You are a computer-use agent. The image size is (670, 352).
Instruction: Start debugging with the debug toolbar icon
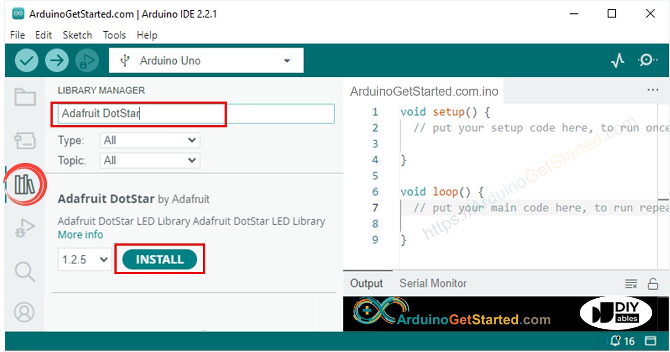[x=87, y=61]
